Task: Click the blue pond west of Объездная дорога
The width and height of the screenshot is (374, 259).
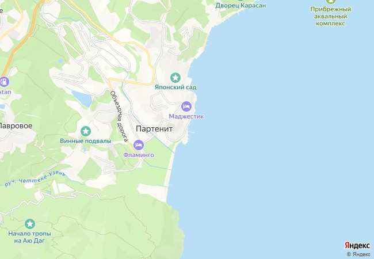Action: tap(82, 99)
